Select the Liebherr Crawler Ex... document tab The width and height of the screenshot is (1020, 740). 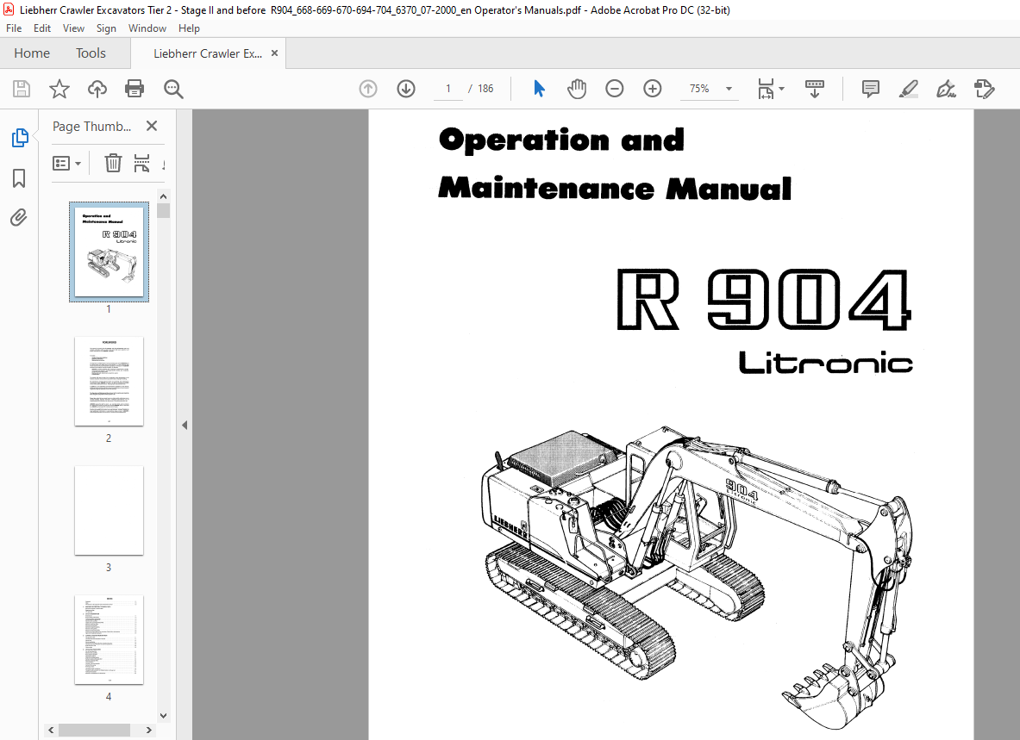(x=208, y=53)
